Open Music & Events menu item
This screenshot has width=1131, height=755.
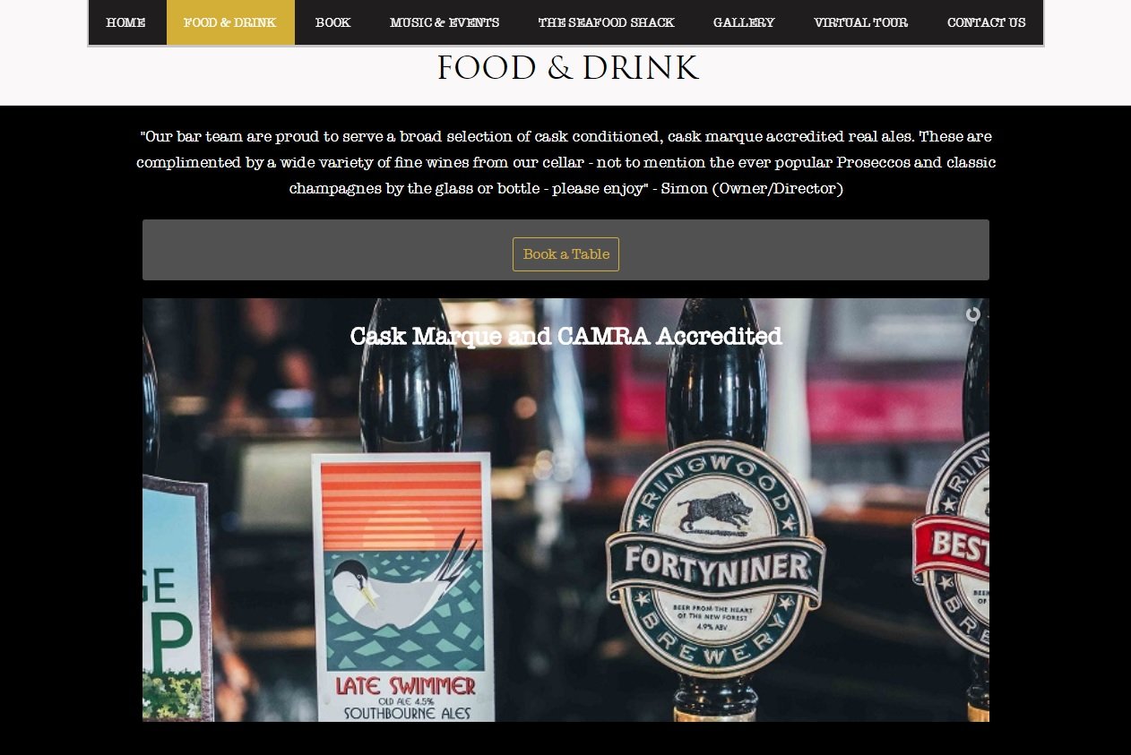click(x=445, y=22)
